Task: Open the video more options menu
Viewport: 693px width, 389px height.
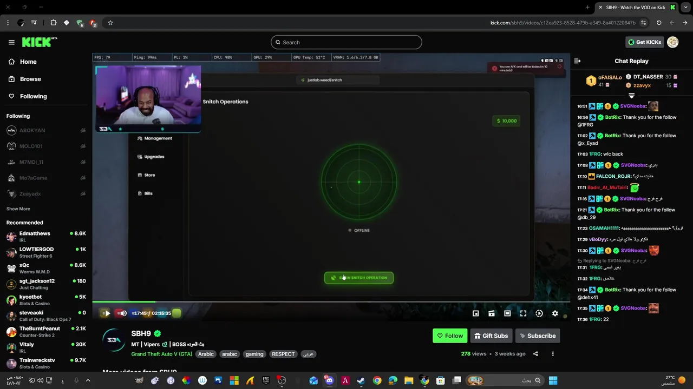Action: click(x=553, y=354)
